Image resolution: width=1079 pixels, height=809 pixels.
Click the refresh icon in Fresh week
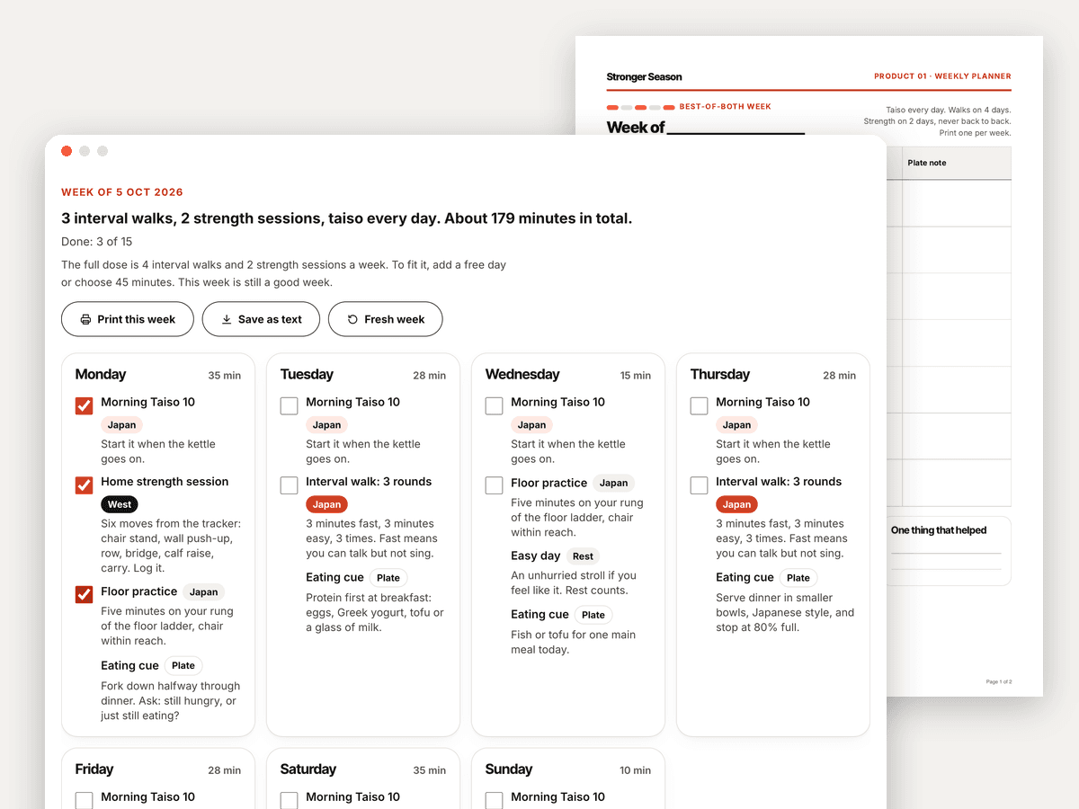352,319
